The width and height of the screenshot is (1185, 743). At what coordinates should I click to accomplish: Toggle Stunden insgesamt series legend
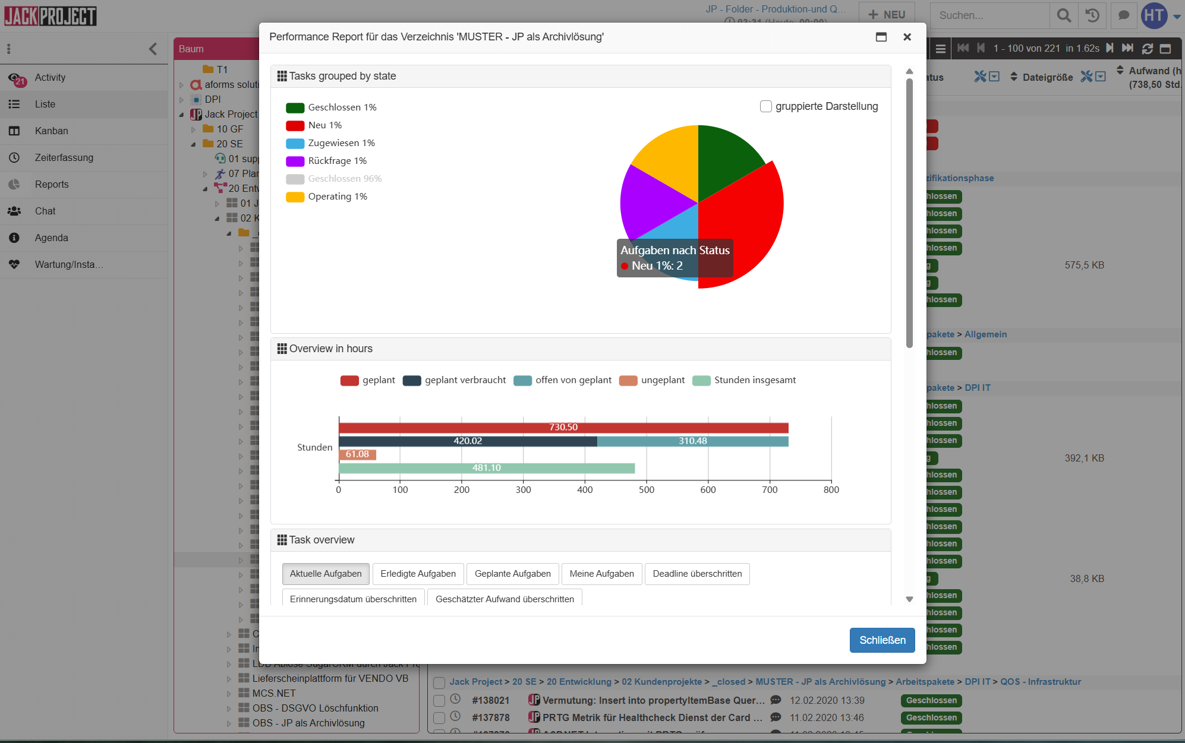pos(744,380)
